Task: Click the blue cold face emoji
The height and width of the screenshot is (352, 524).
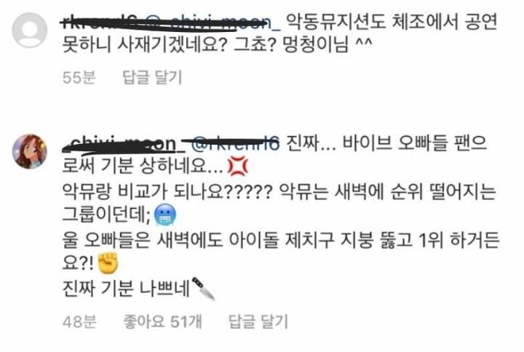Action: pos(165,215)
